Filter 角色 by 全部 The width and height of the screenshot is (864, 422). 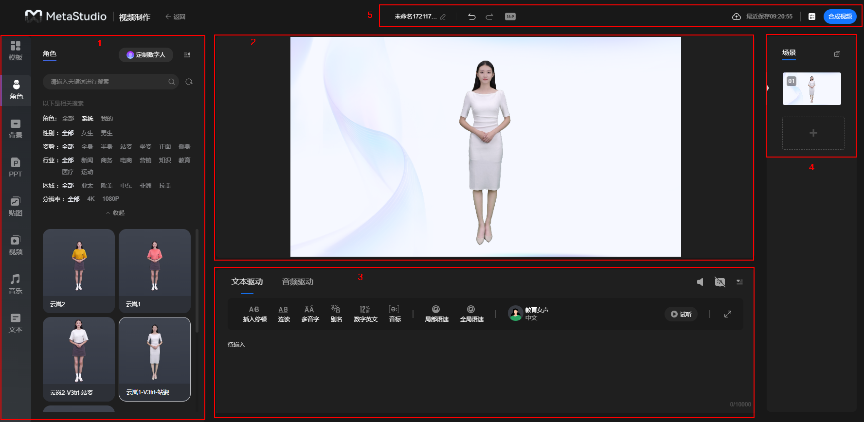[68, 119]
